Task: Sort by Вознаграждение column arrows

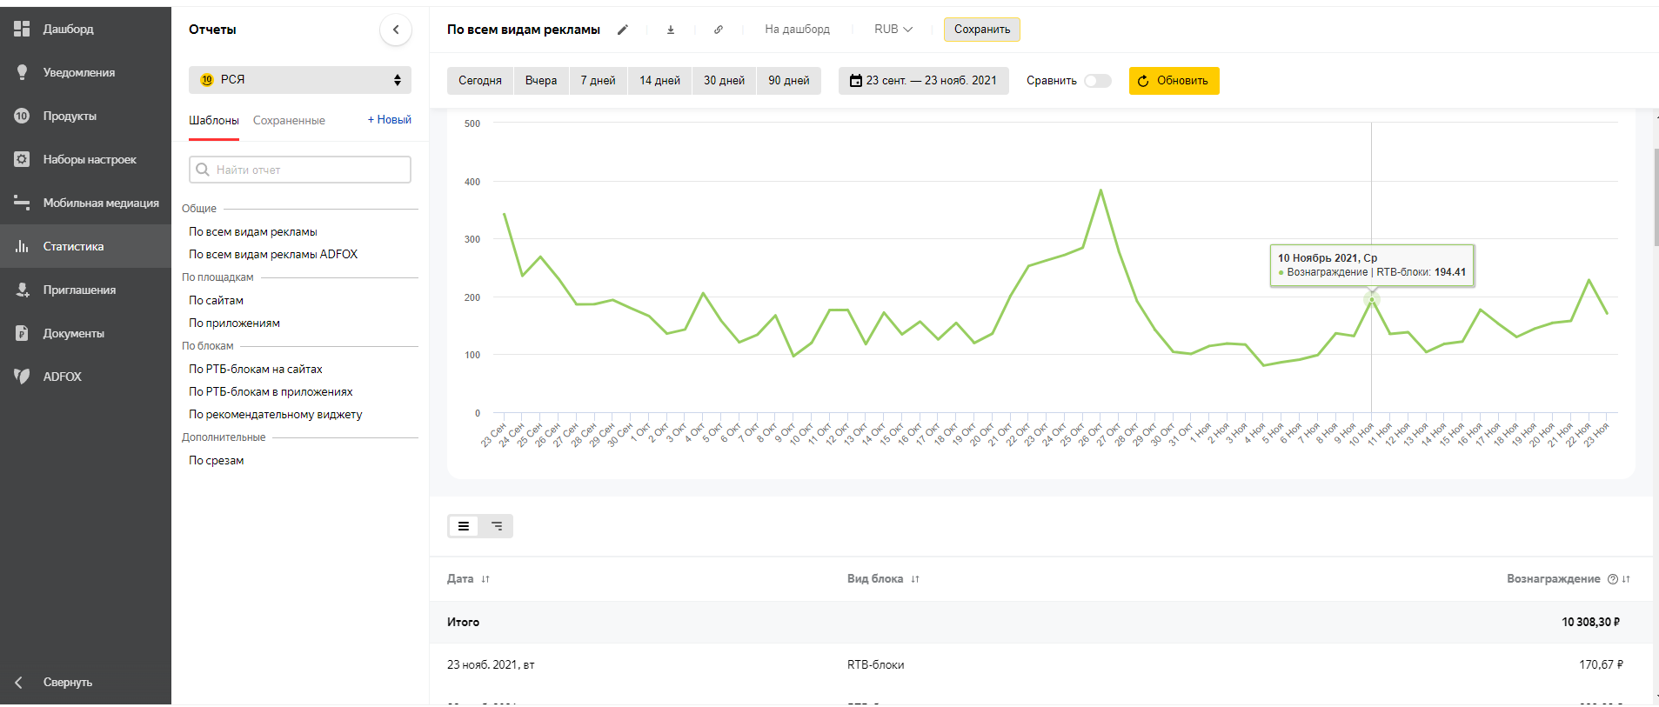Action: tap(1626, 579)
